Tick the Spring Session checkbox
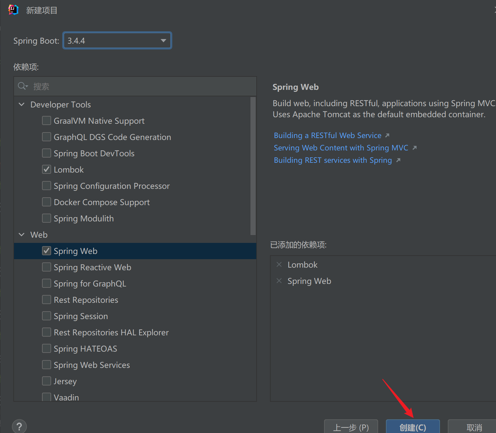This screenshot has height=433, width=496. point(47,316)
